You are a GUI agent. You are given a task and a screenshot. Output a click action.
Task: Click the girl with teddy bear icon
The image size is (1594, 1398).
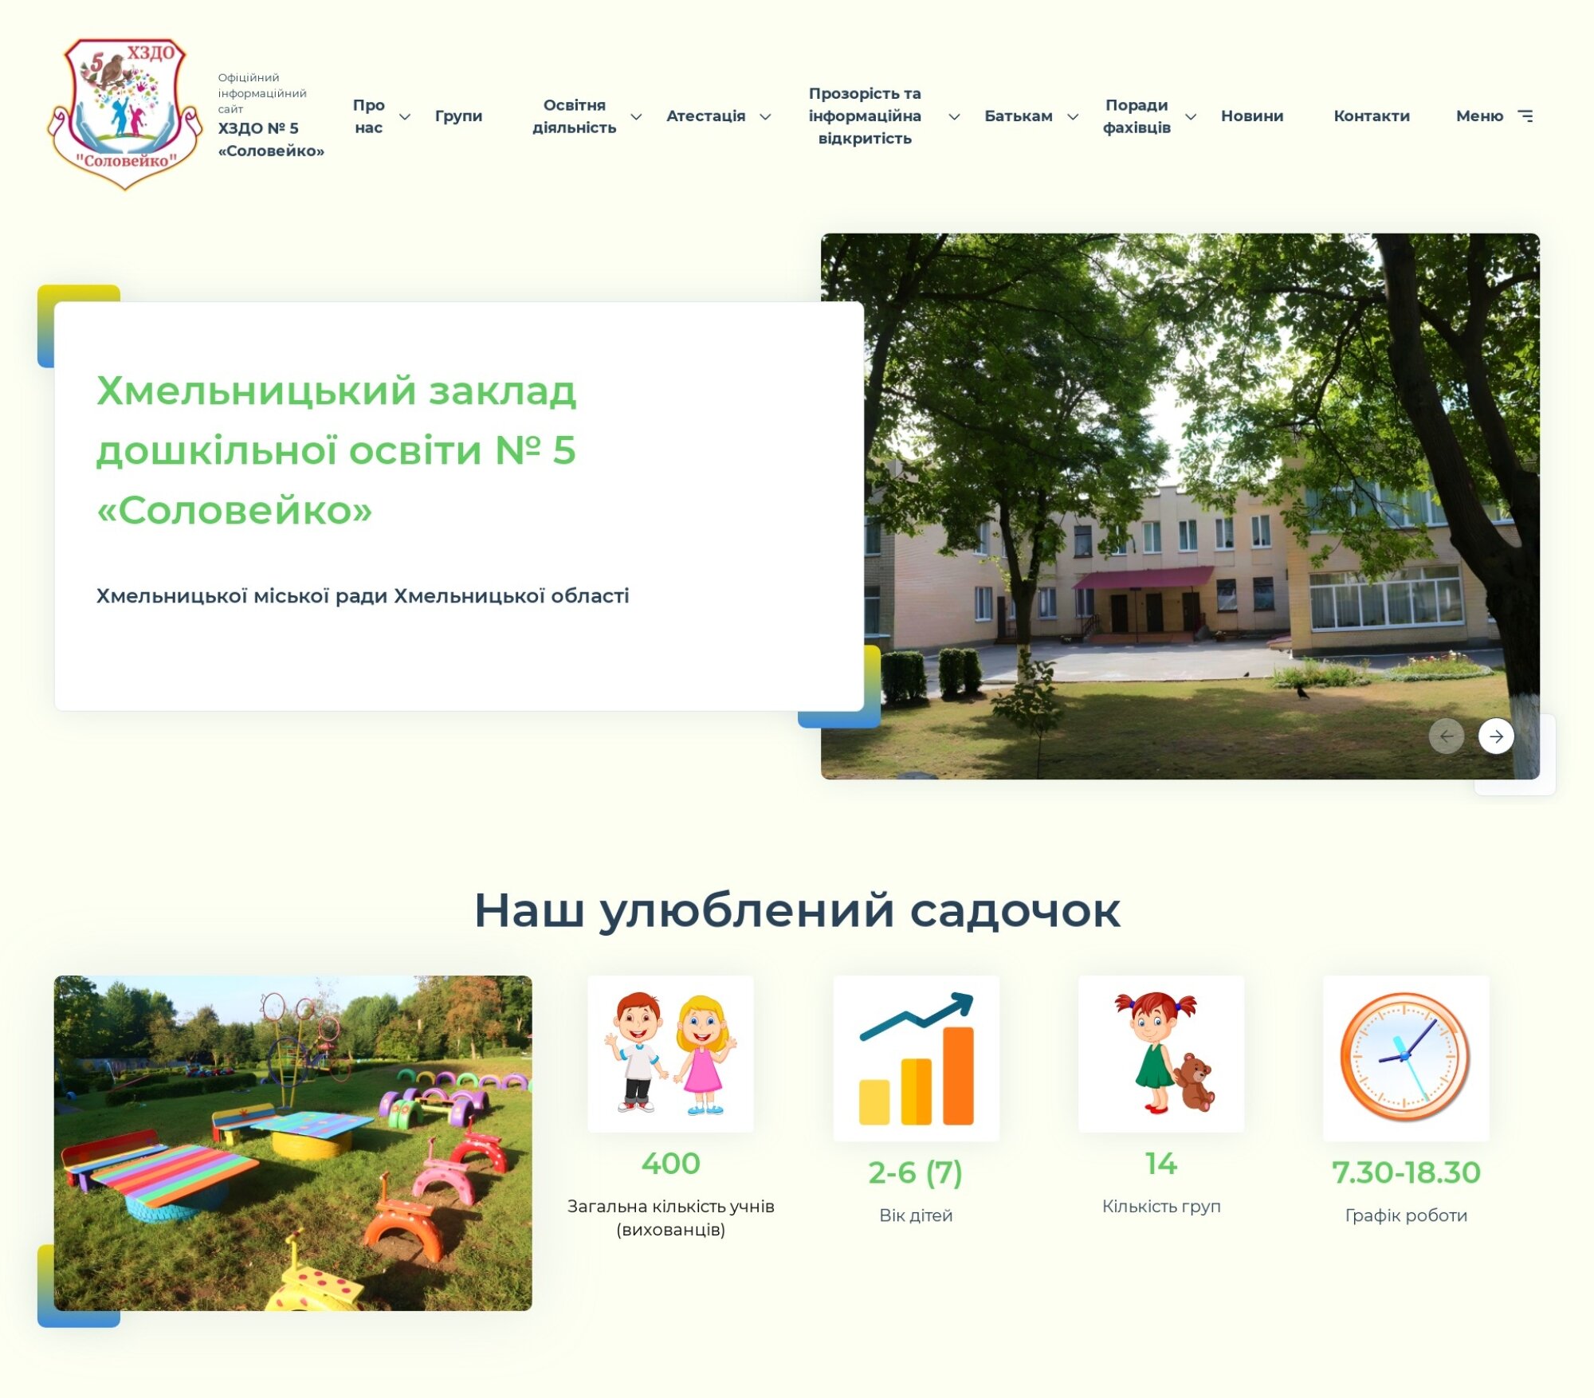pos(1161,1054)
